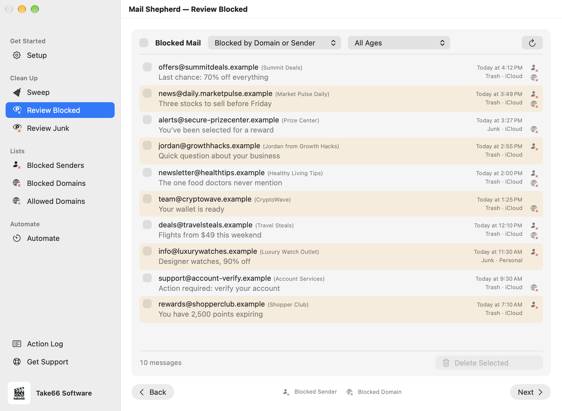Click blocked sender icon for deals@travelsteals.example
Screen dimensions: 562x411
click(534, 226)
